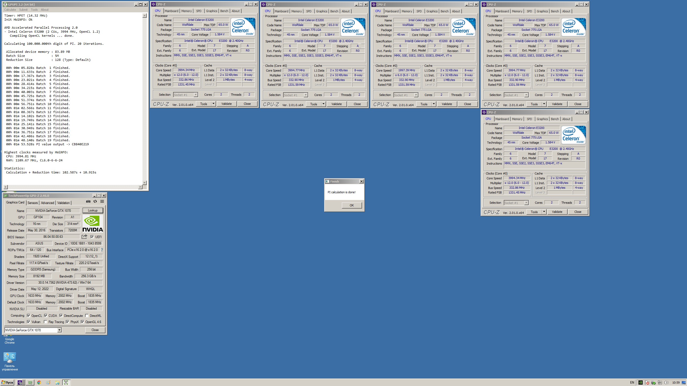
Task: Click the volume speaker tray icon
Action: pos(666,383)
